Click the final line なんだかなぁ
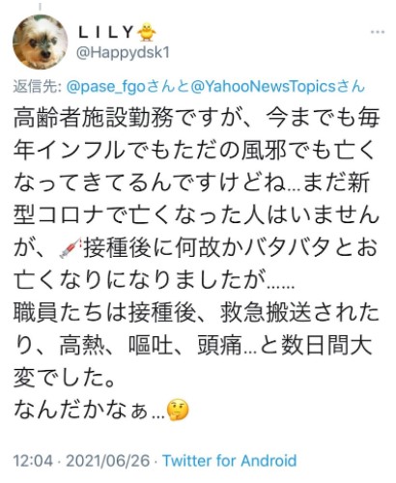396x483 pixels. tap(101, 410)
